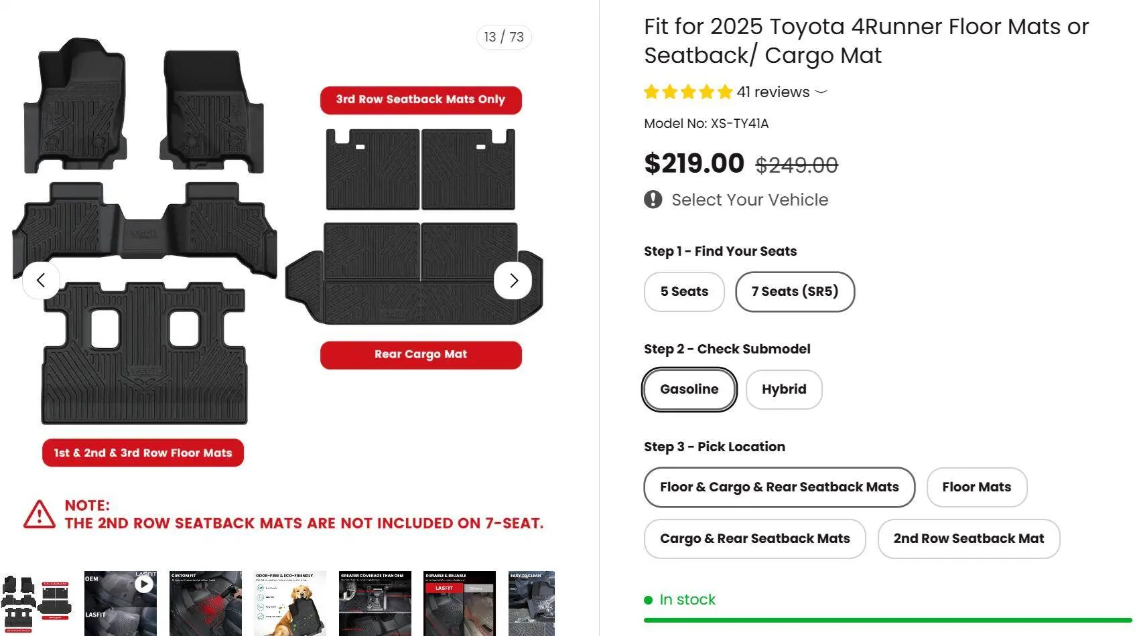The image size is (1139, 636).
Task: Click the next image arrow
Action: [x=513, y=280]
